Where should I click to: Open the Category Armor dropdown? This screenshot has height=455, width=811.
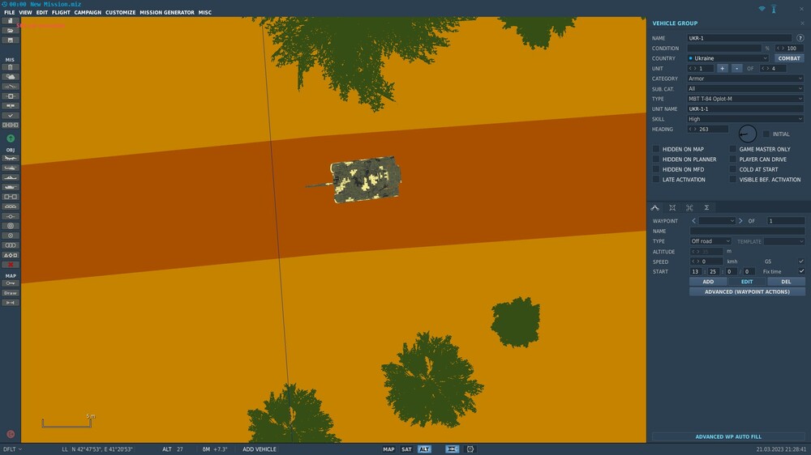pyautogui.click(x=745, y=79)
